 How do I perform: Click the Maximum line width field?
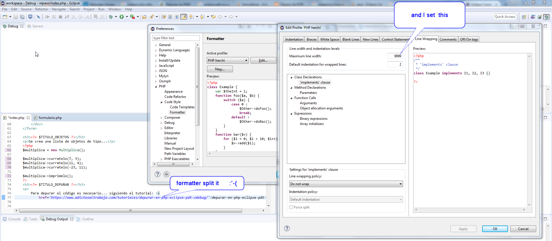tap(395, 56)
